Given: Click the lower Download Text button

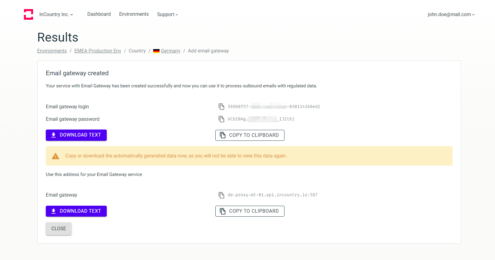Looking at the screenshot, I should point(76,211).
